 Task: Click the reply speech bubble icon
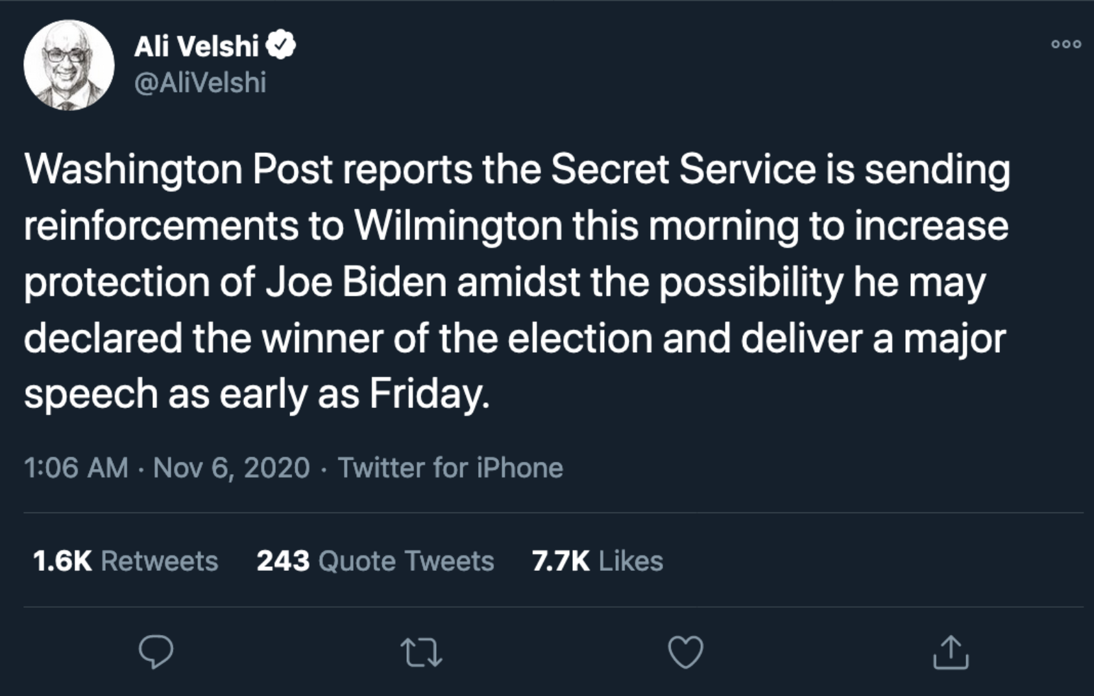click(156, 652)
